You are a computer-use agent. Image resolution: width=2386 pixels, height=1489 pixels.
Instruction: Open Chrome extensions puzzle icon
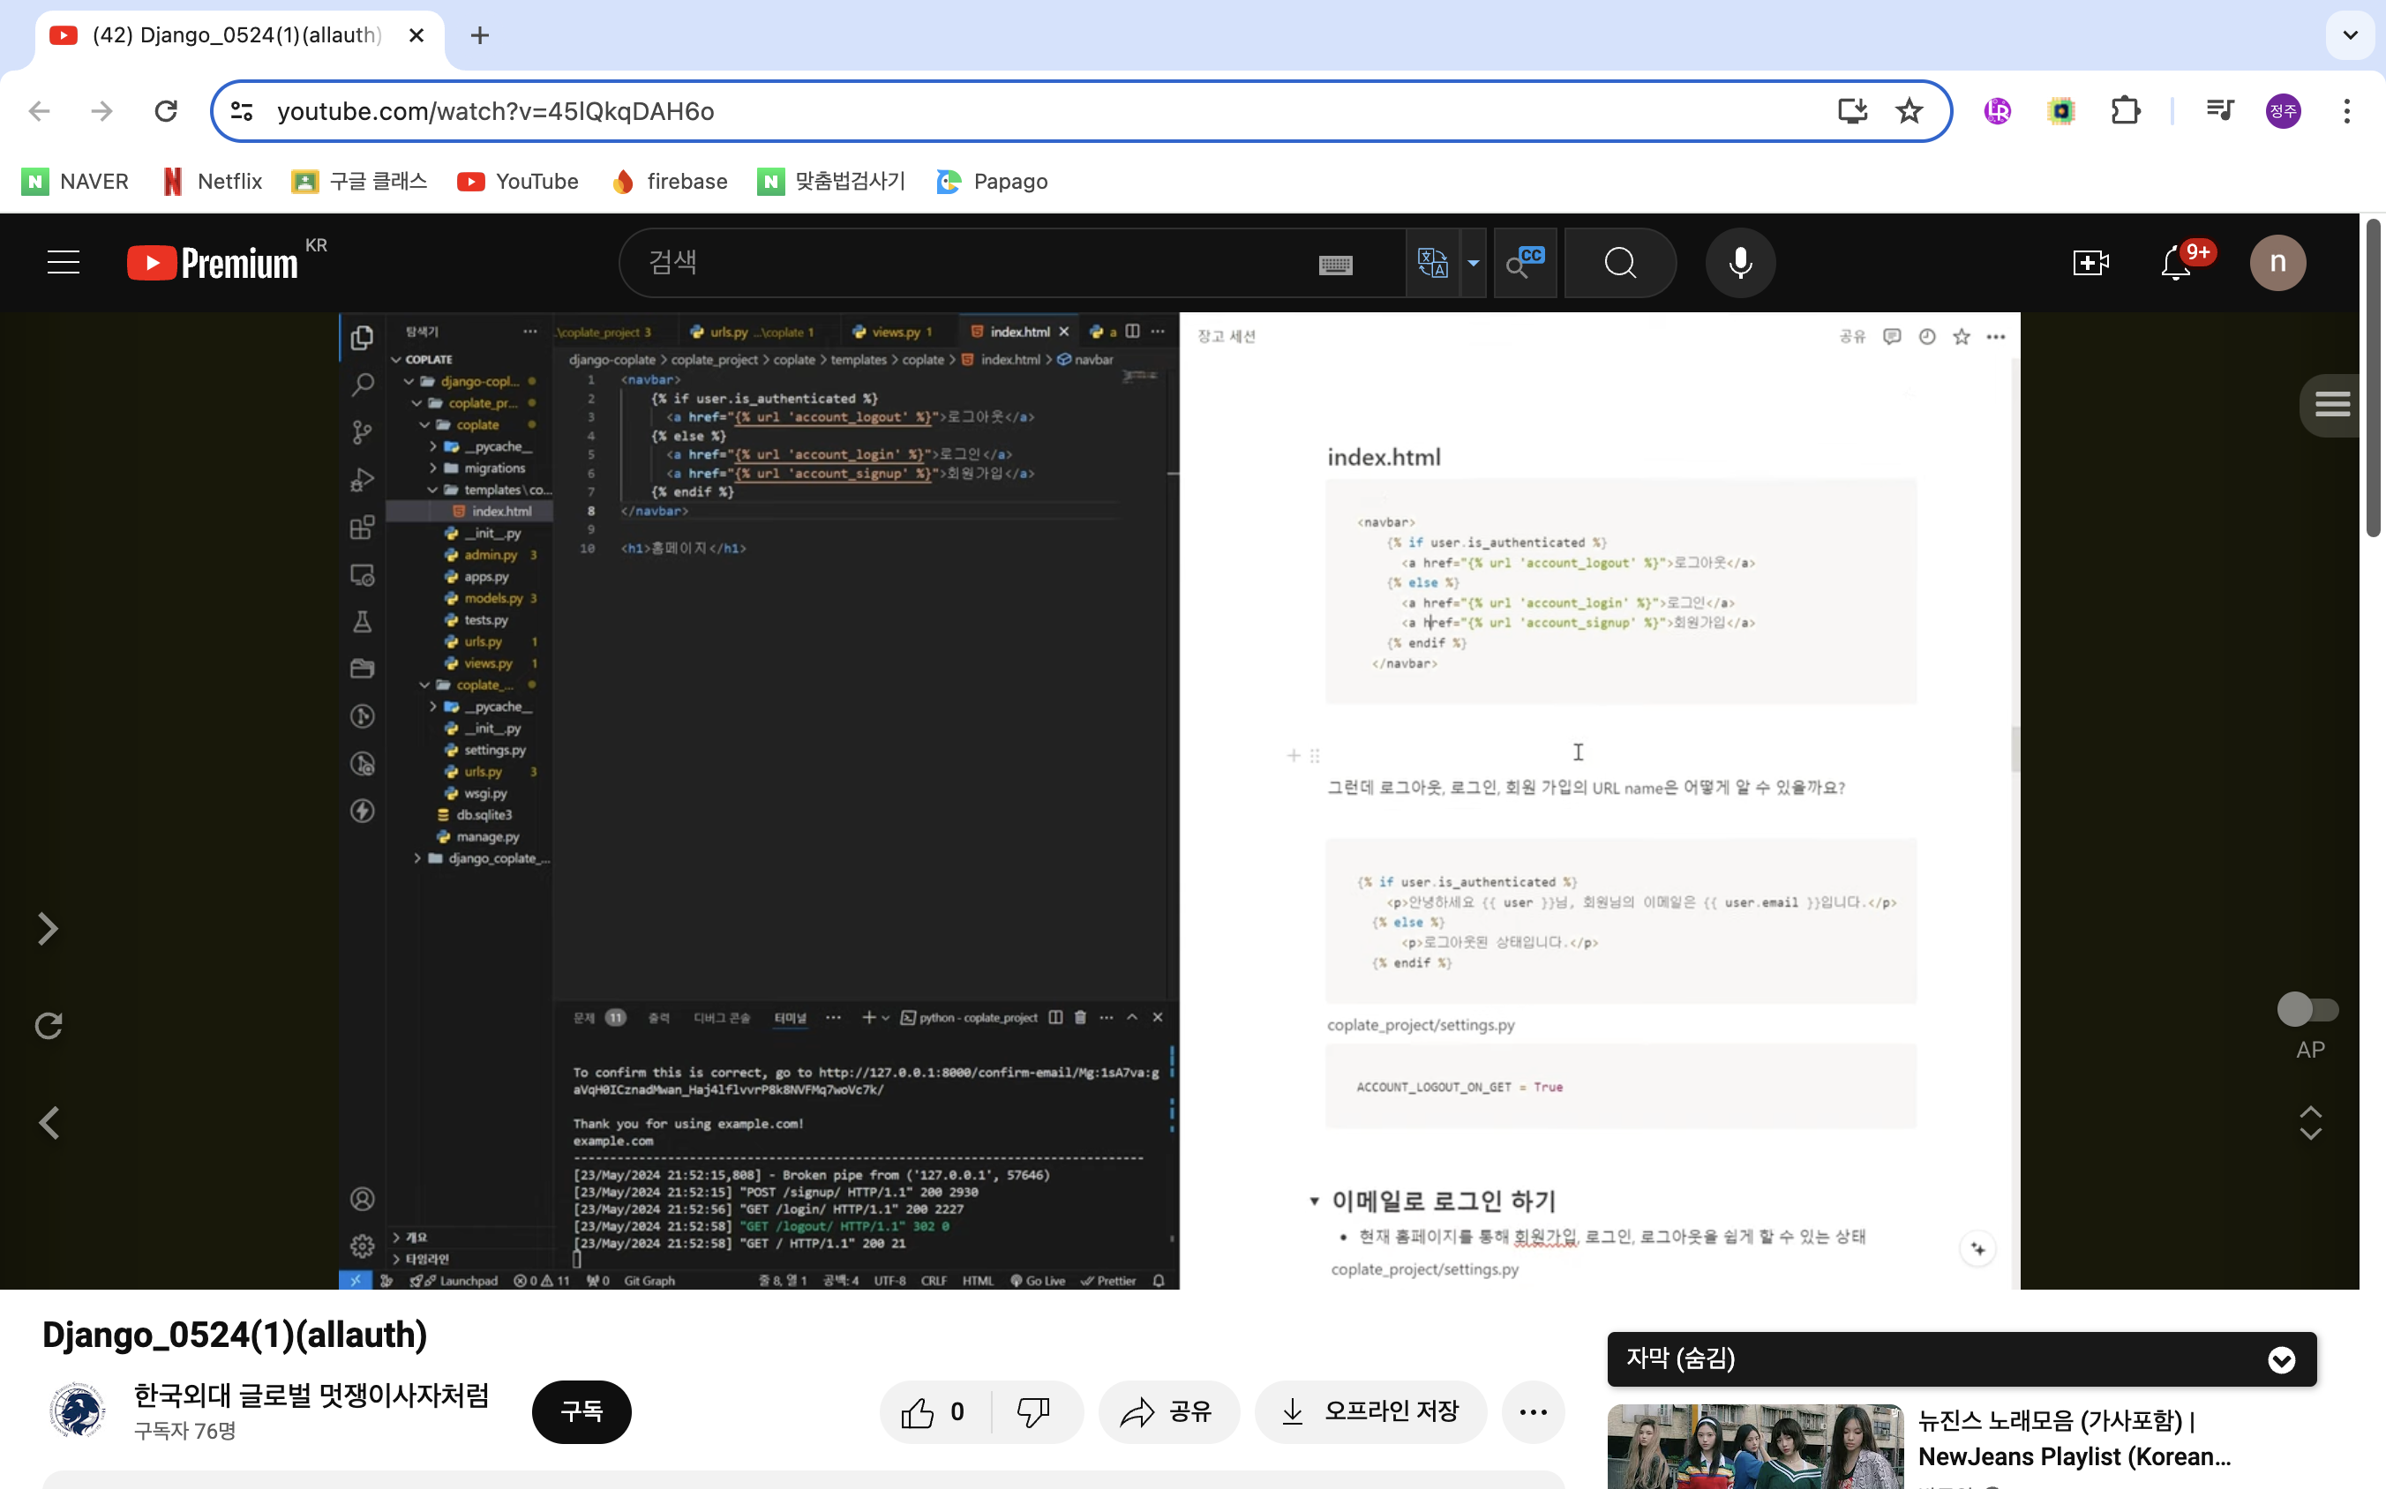(x=2125, y=111)
